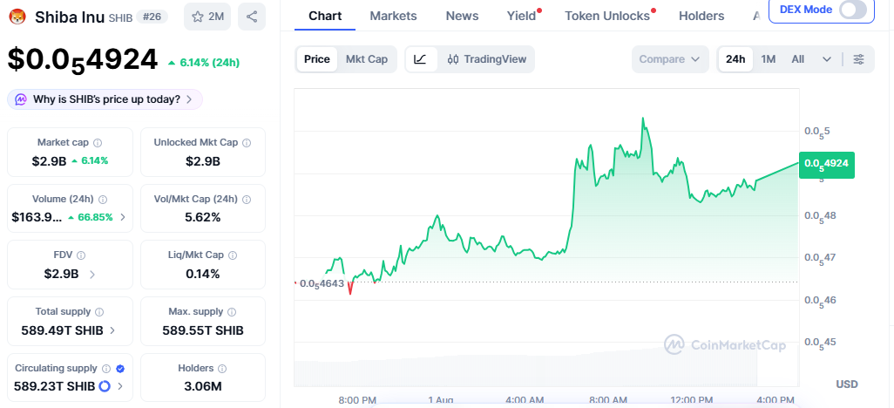Select the 24h time range
The image size is (894, 408).
click(x=735, y=59)
